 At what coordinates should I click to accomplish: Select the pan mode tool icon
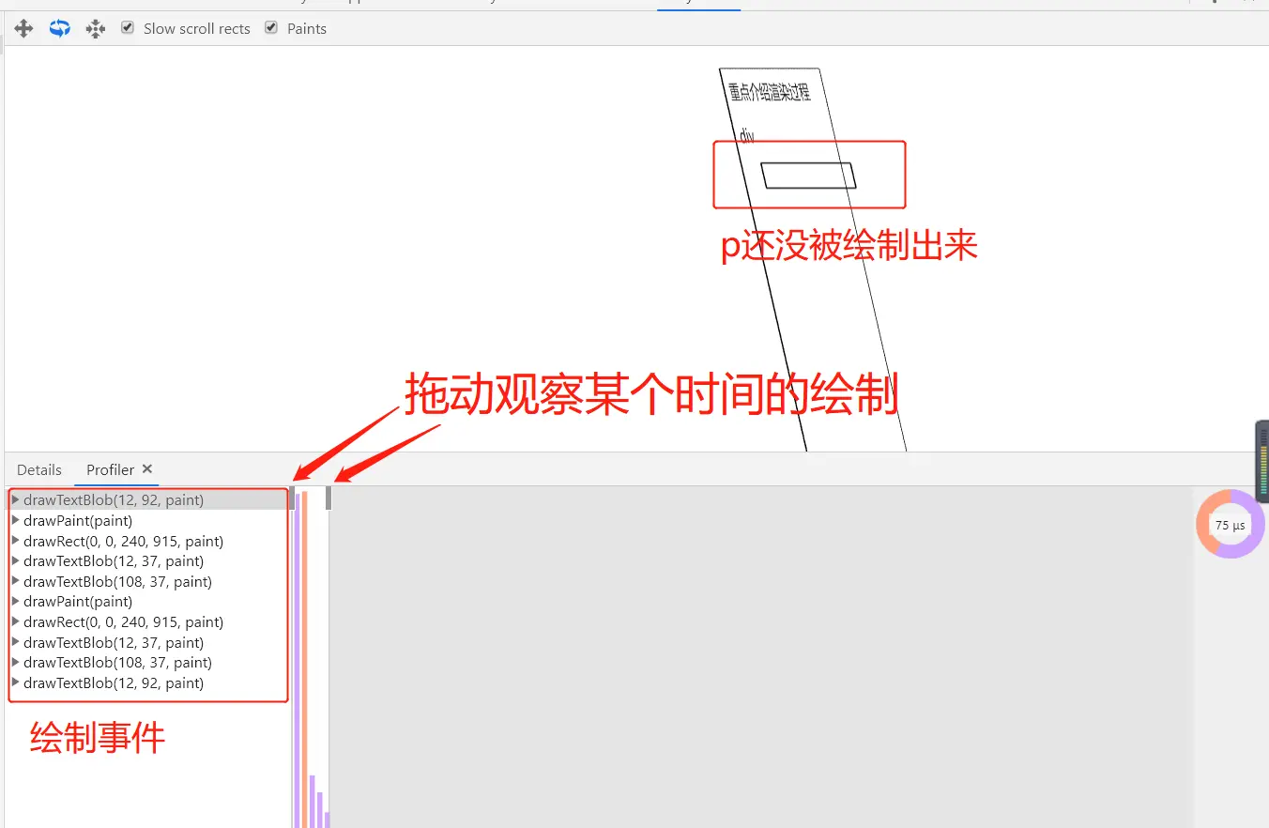tap(23, 29)
